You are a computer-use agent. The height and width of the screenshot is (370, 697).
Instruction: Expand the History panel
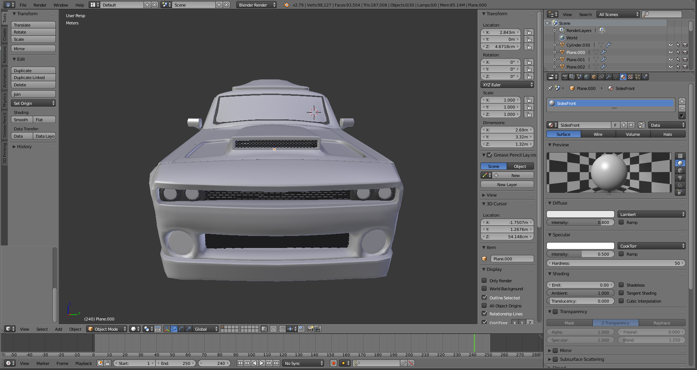click(24, 147)
